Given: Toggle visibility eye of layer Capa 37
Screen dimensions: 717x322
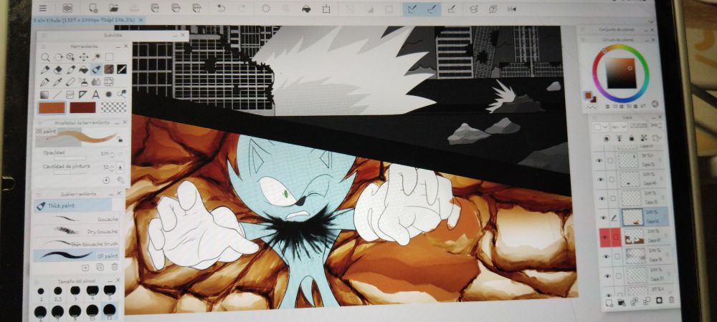Looking at the screenshot, I should click(x=608, y=276).
